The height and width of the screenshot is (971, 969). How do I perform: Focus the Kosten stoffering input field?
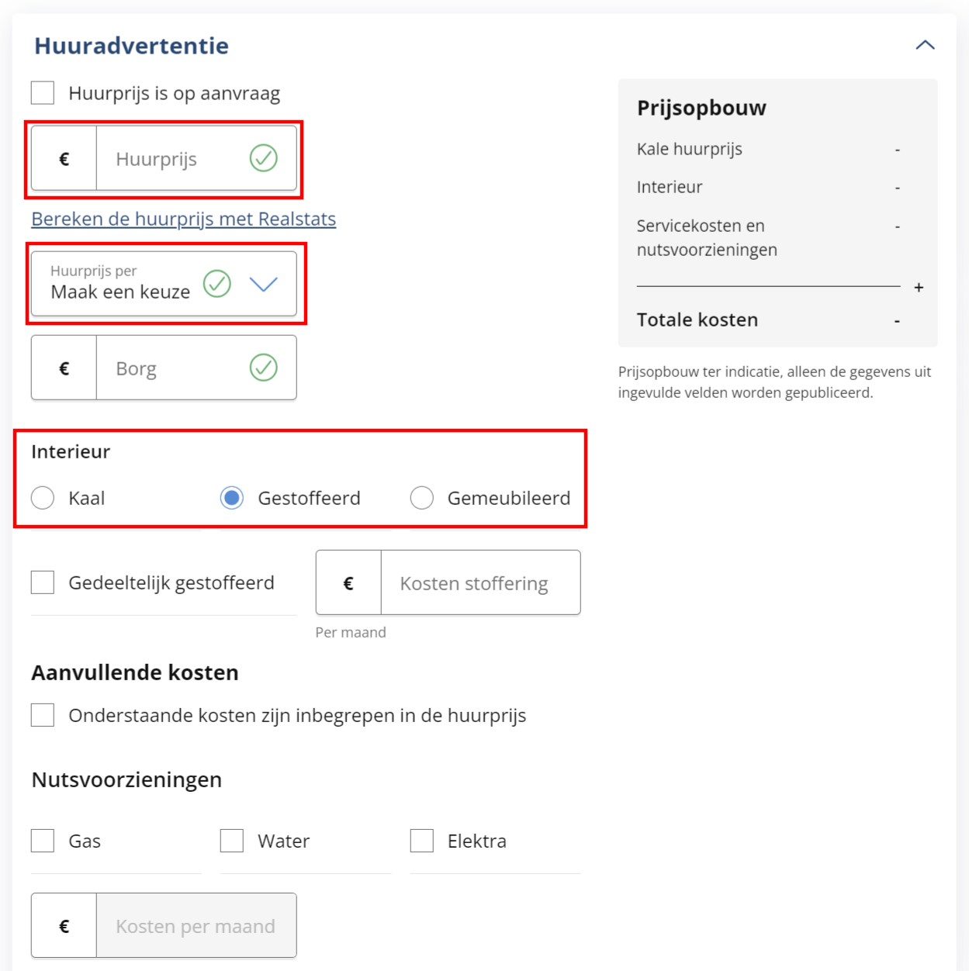click(480, 583)
